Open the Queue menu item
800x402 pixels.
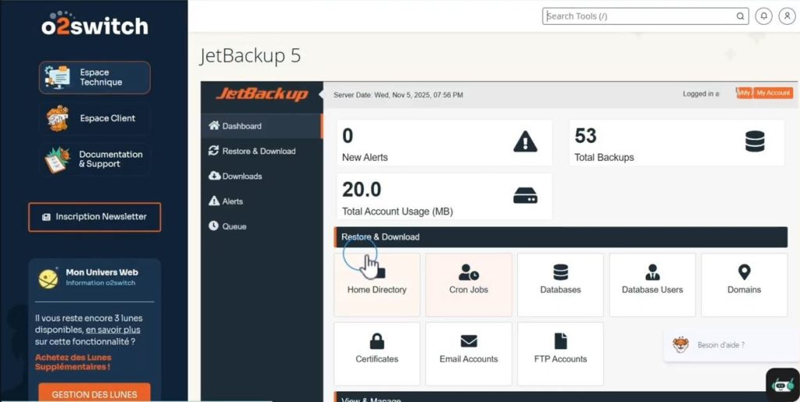tap(261, 226)
